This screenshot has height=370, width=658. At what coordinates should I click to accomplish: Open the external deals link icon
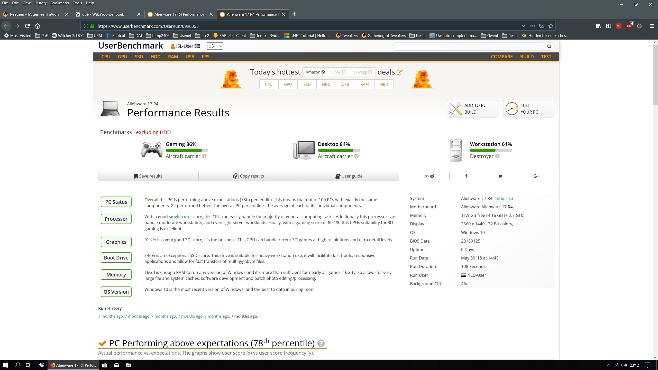point(399,72)
